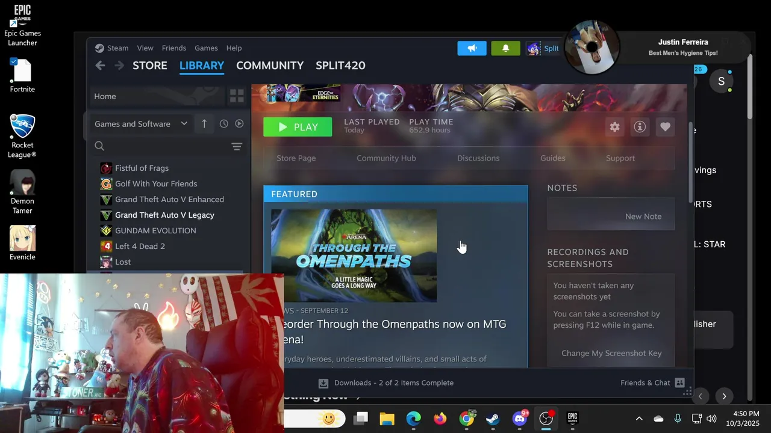Open Friends & Chat icon
This screenshot has height=433, width=771.
pyautogui.click(x=680, y=382)
